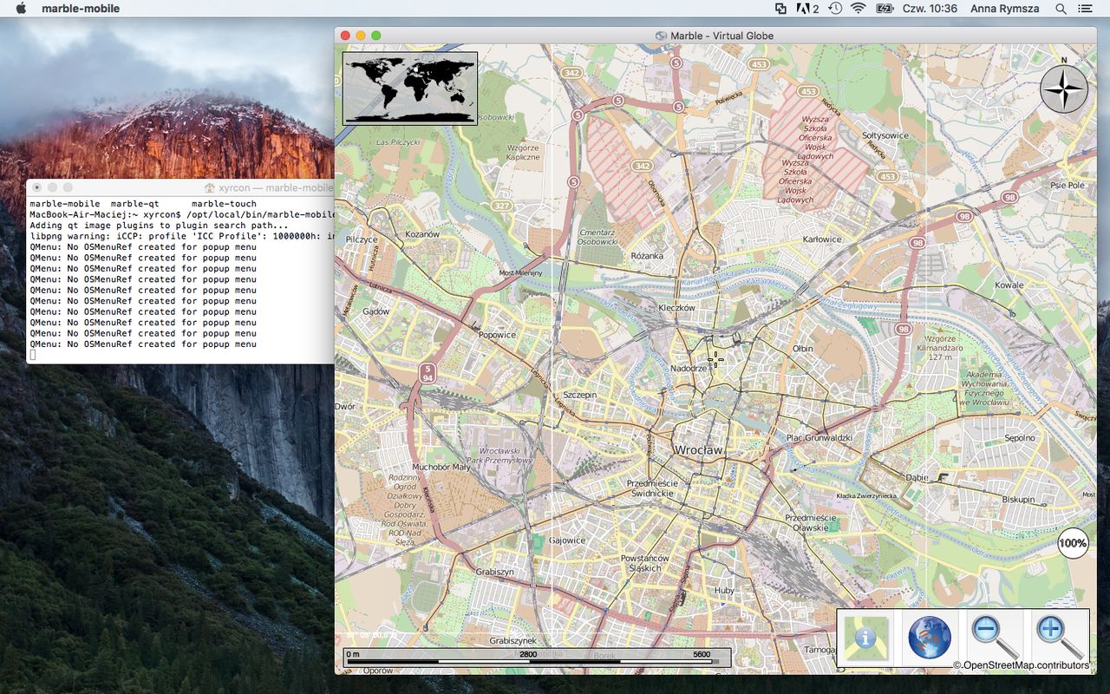Viewport: 1110px width, 694px height.
Task: Open the Notification Center list icon
Action: point(1085,9)
